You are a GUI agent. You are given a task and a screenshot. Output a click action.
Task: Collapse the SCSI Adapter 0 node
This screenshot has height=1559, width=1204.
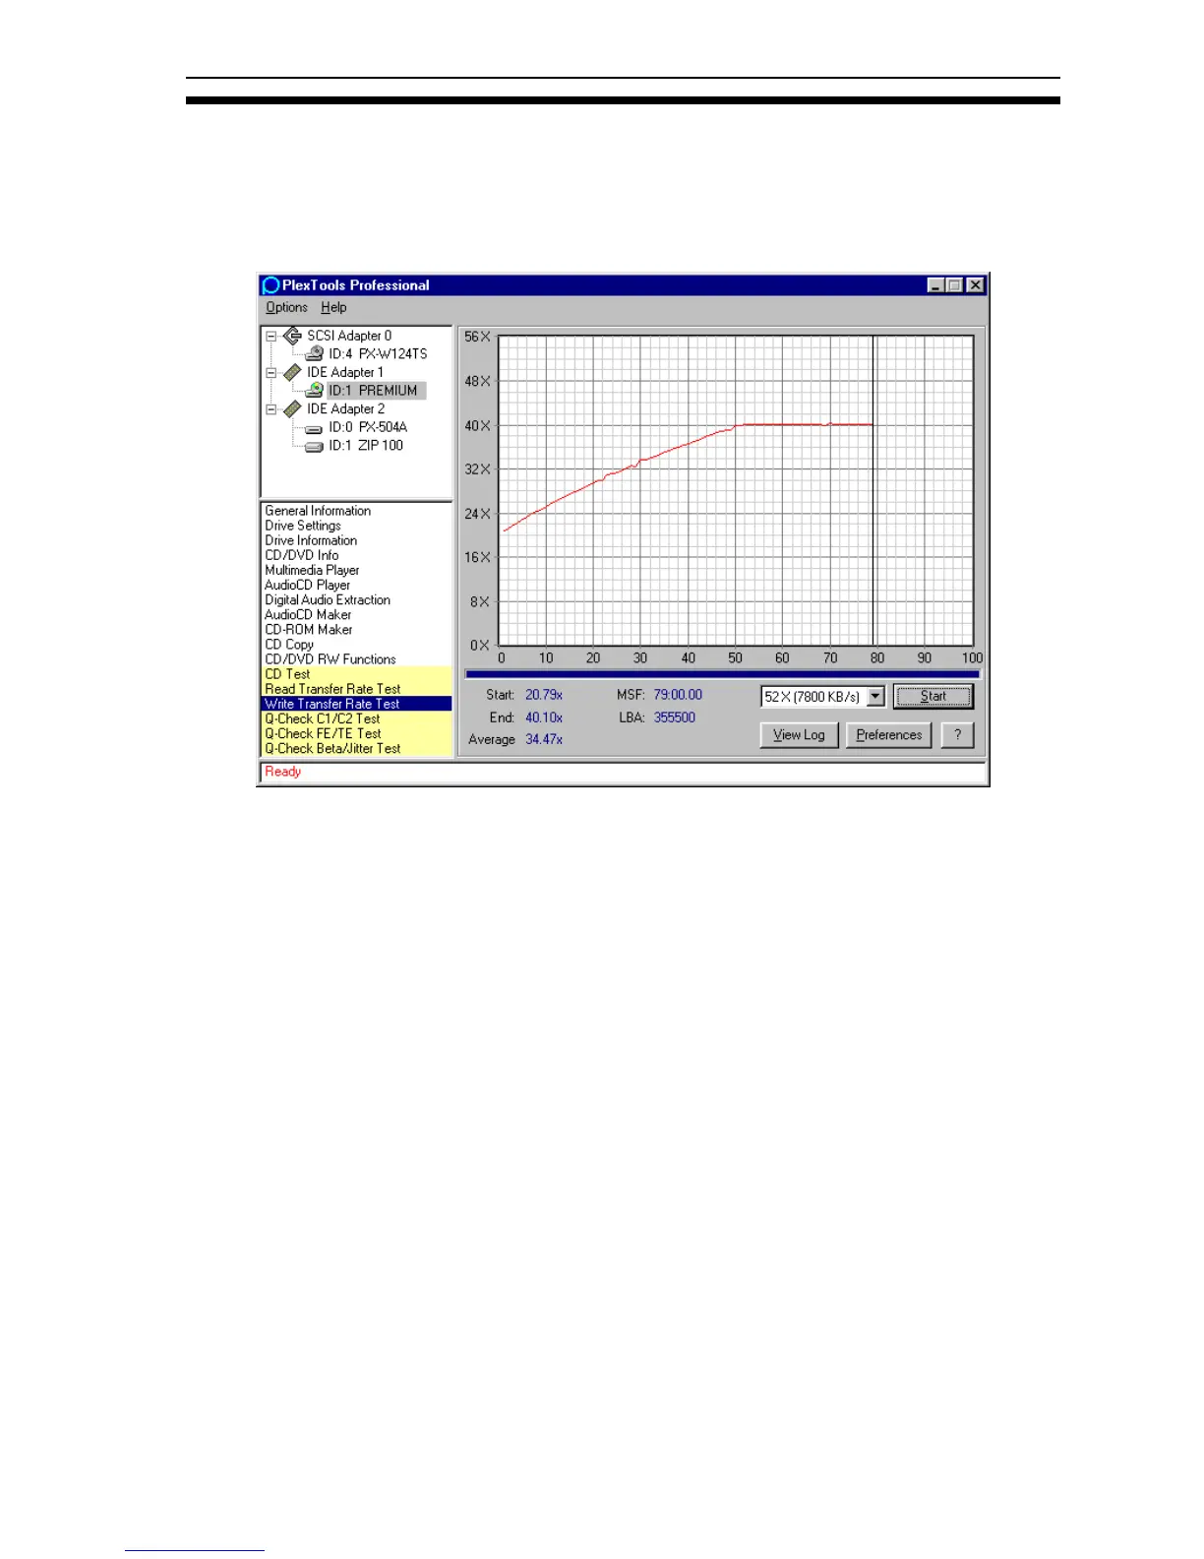[x=271, y=336]
